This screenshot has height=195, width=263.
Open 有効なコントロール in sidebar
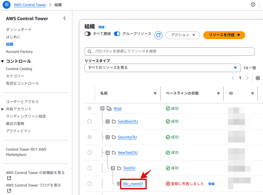pyautogui.click(x=22, y=83)
